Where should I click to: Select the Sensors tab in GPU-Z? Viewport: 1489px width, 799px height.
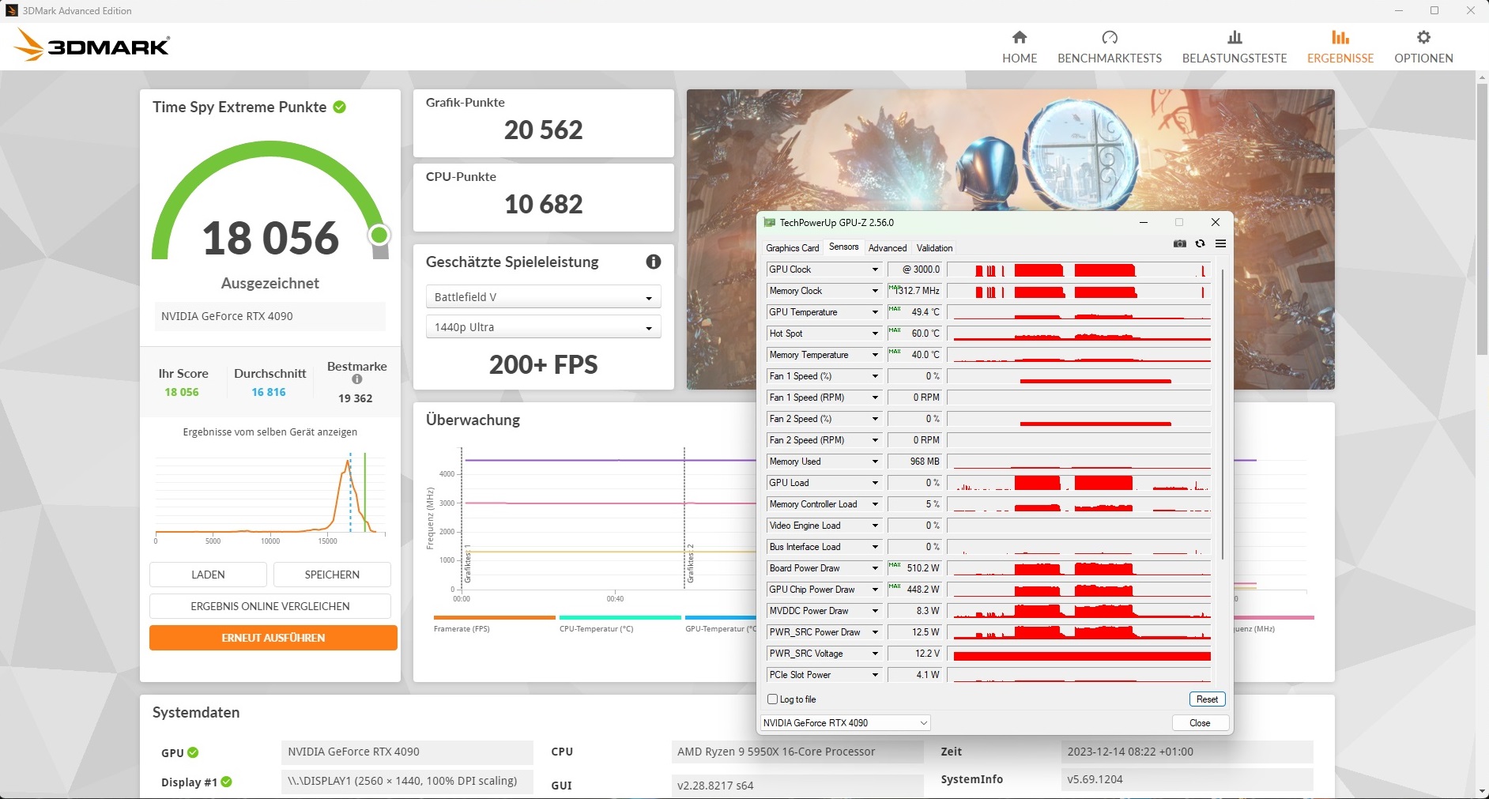coord(843,247)
